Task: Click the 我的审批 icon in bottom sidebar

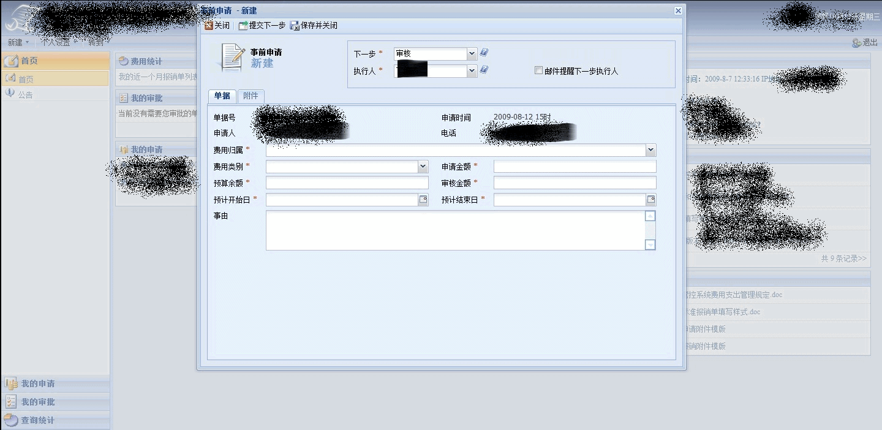Action: tap(11, 402)
